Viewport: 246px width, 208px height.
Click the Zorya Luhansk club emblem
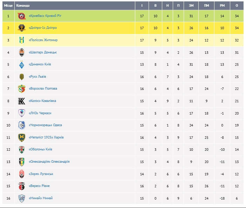pyautogui.click(x=22, y=174)
